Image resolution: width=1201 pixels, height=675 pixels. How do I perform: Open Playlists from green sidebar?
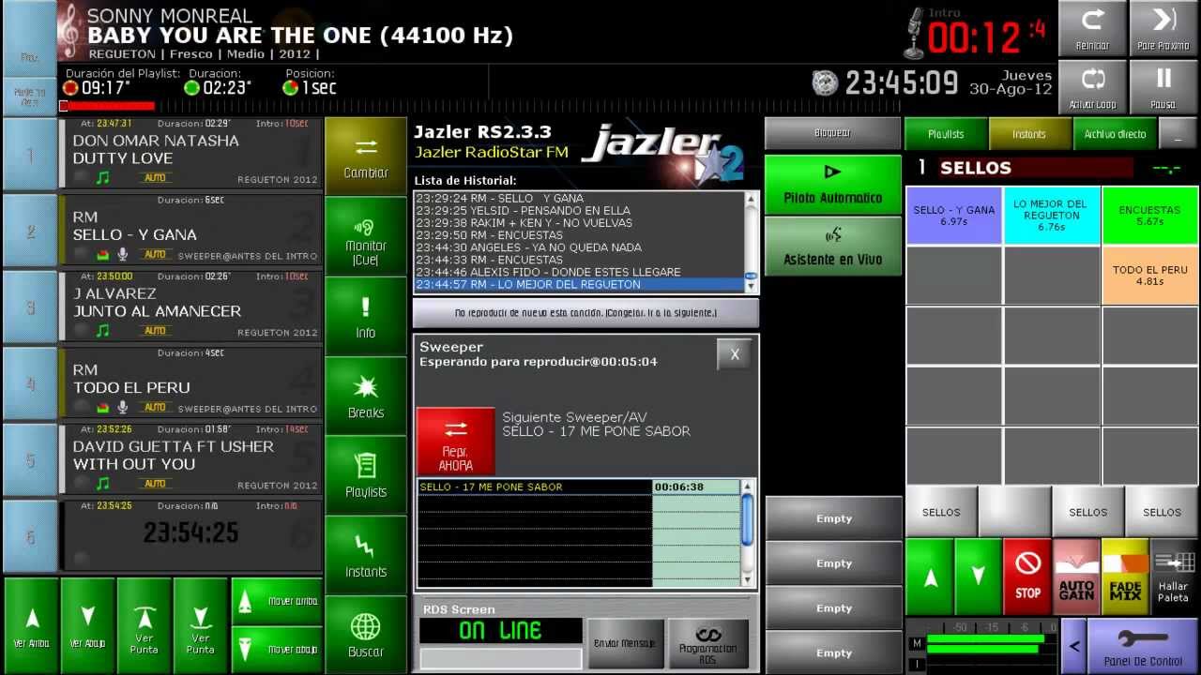(366, 475)
